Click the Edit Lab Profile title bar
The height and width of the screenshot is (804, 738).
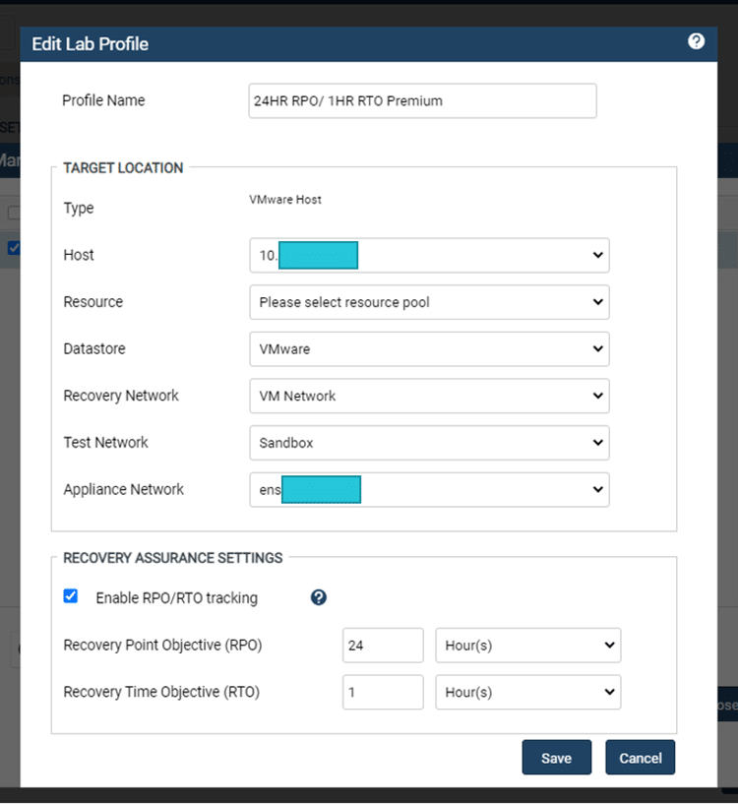(369, 44)
